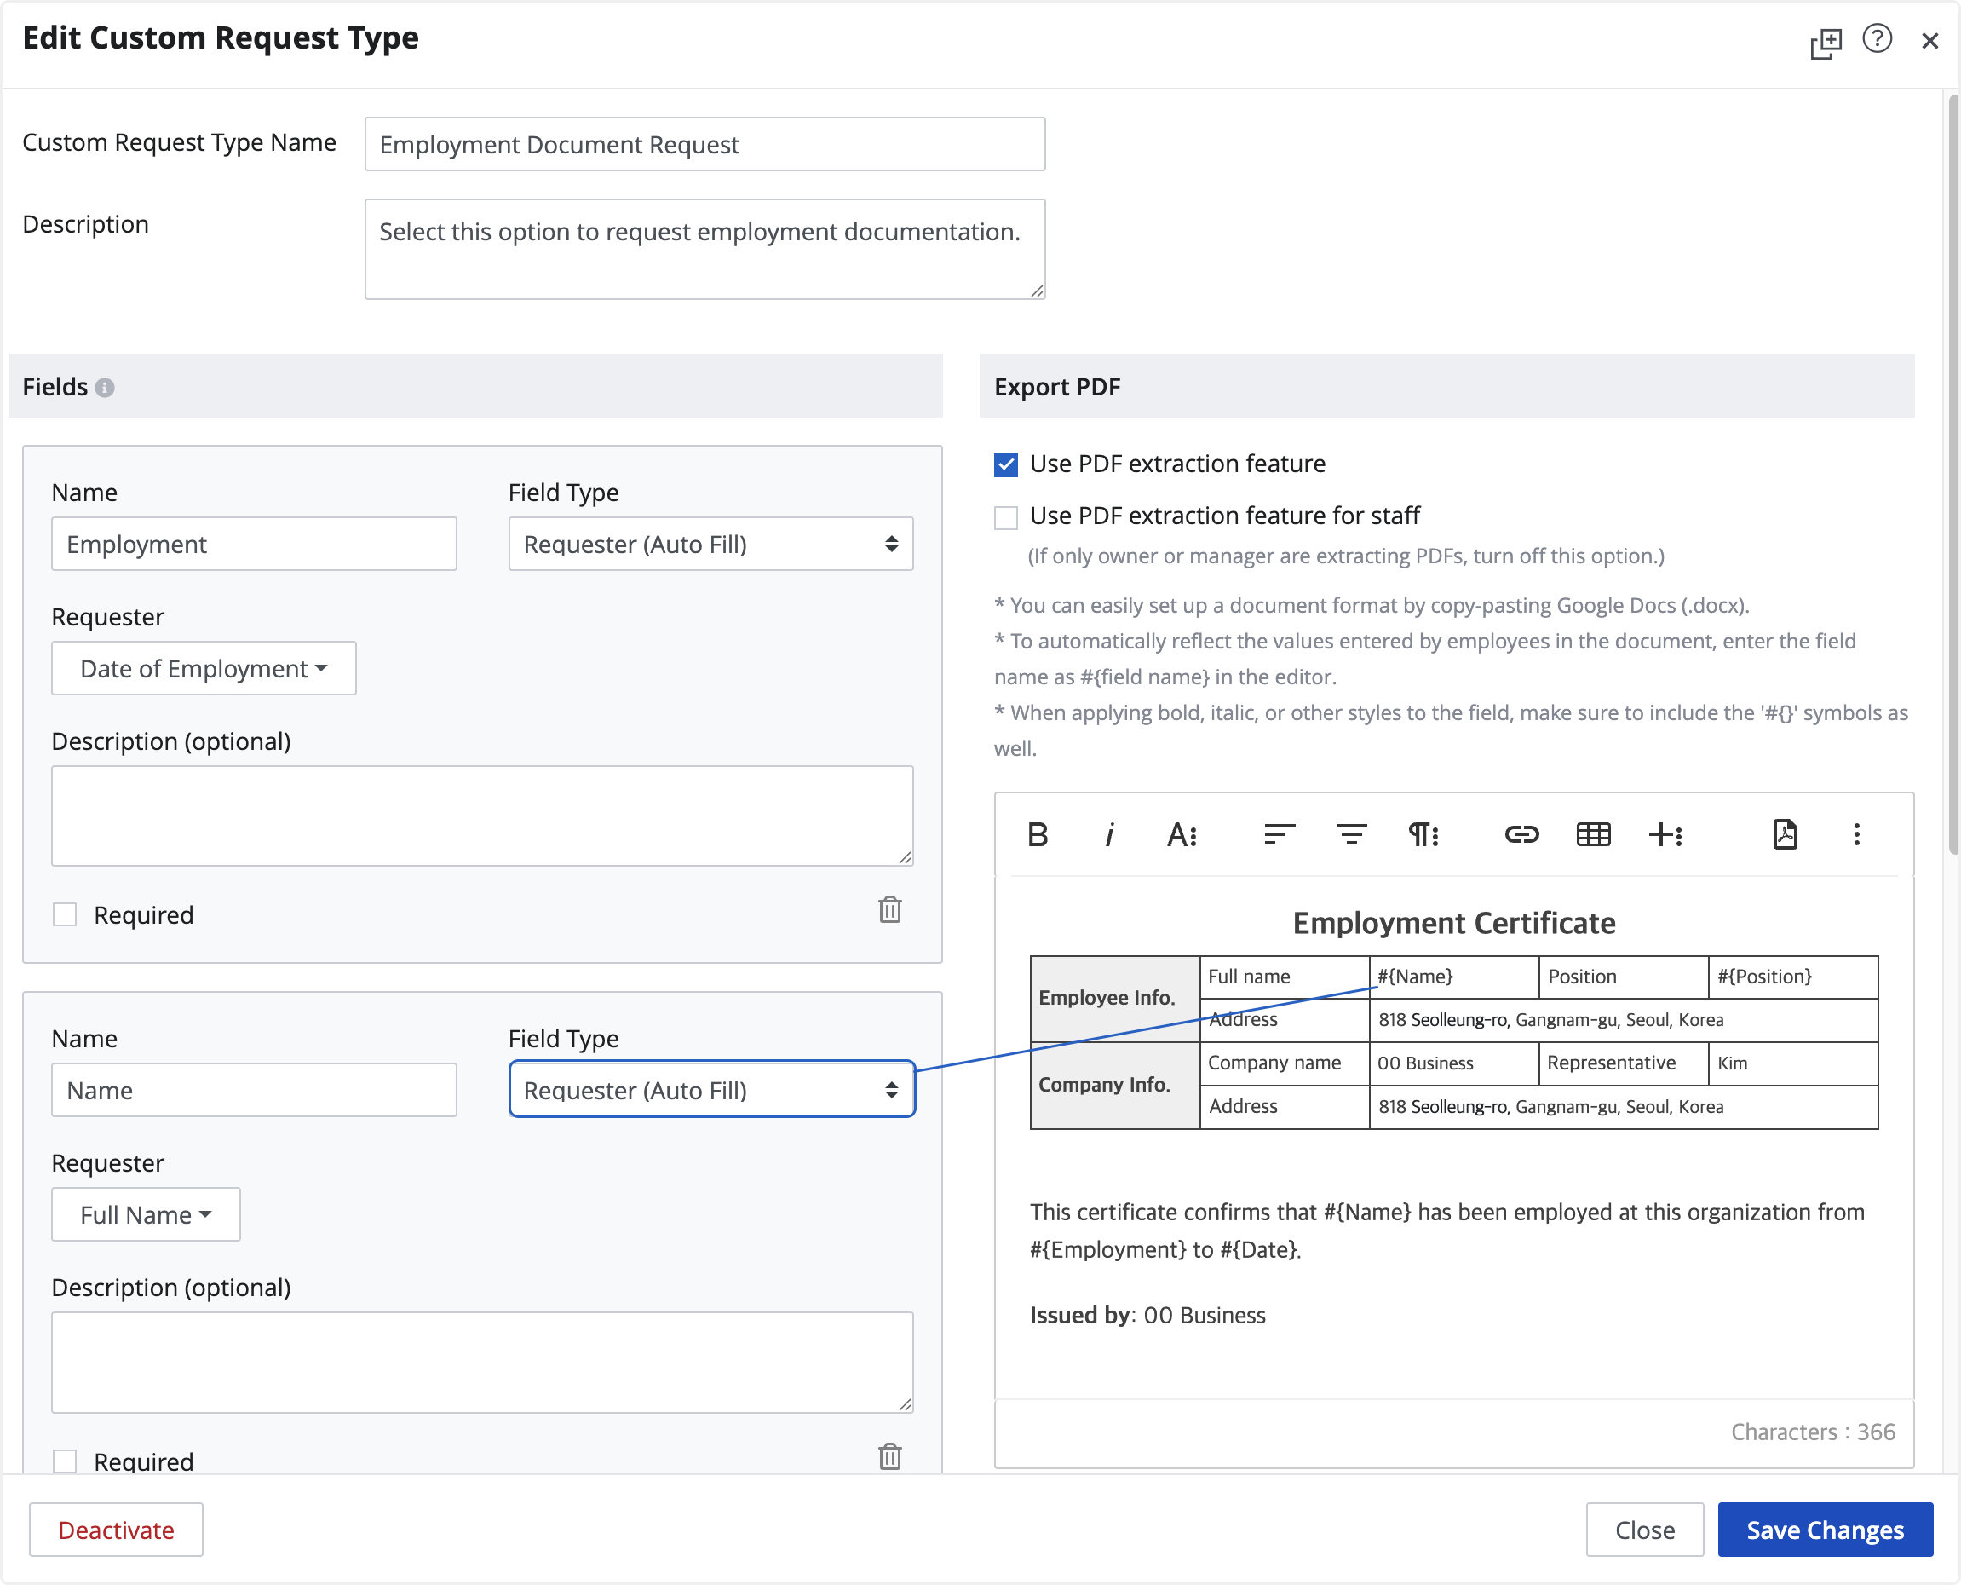Delete the Employment field via trash icon
This screenshot has width=1961, height=1585.
coord(889,909)
